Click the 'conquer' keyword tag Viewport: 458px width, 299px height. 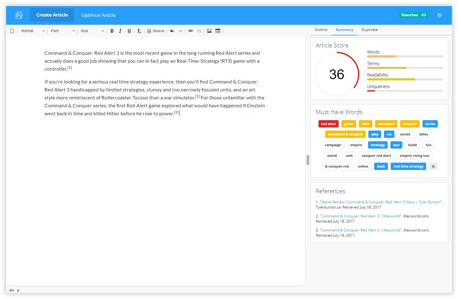pyautogui.click(x=410, y=124)
